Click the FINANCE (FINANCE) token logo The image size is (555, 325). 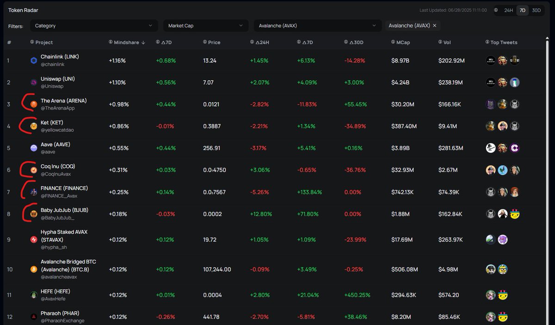(33, 192)
